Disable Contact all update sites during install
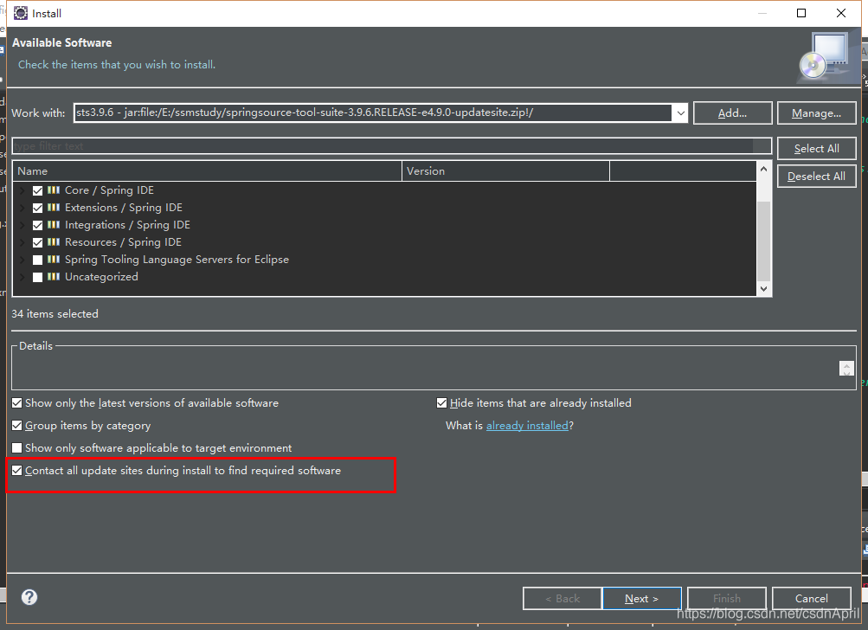 (x=17, y=471)
